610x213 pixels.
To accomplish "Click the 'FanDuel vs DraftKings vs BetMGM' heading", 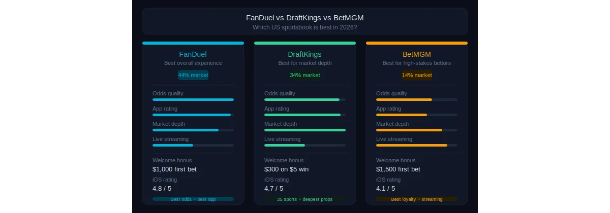I will tap(305, 18).
